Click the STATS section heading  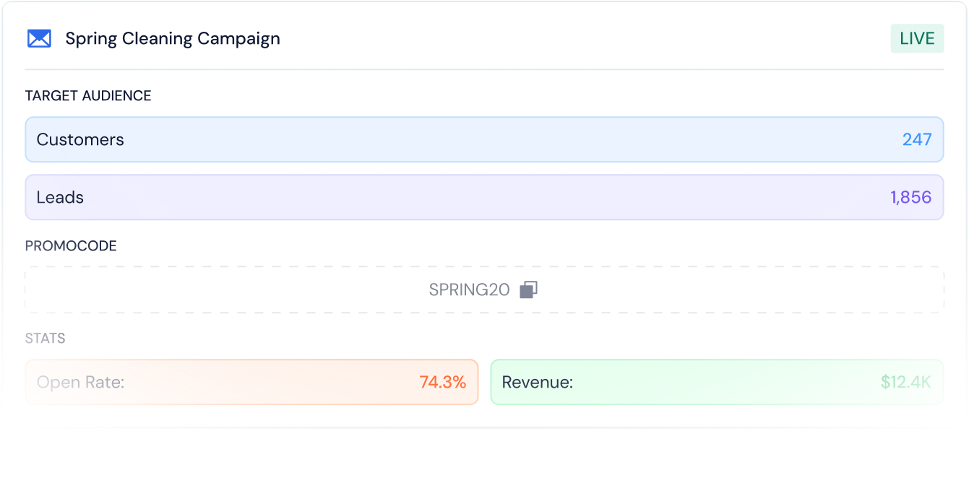pyautogui.click(x=45, y=338)
